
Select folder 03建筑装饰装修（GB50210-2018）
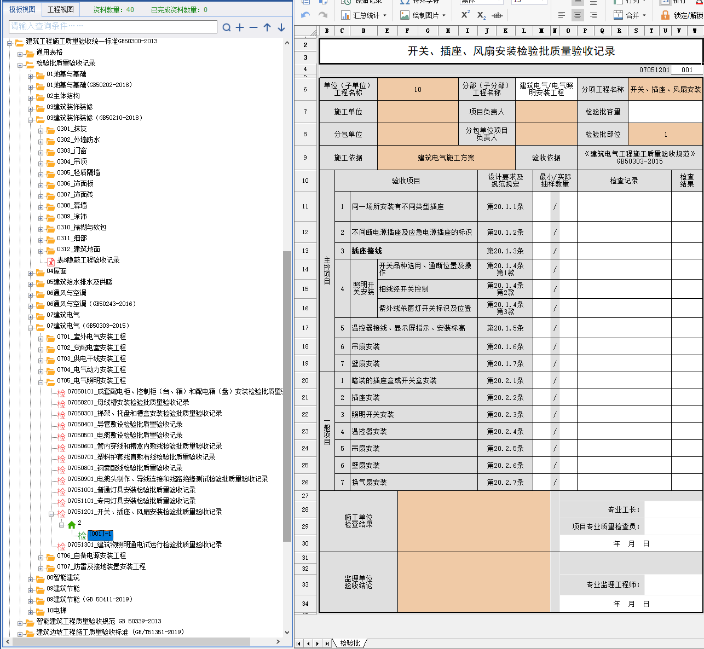tap(94, 118)
